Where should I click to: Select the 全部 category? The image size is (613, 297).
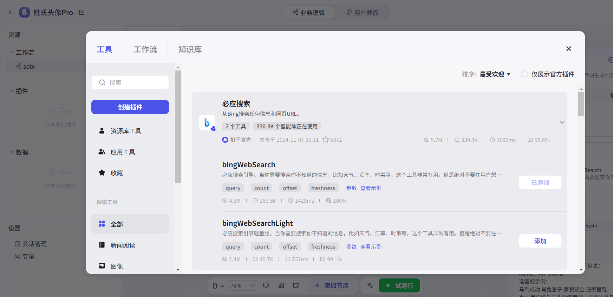pyautogui.click(x=130, y=224)
